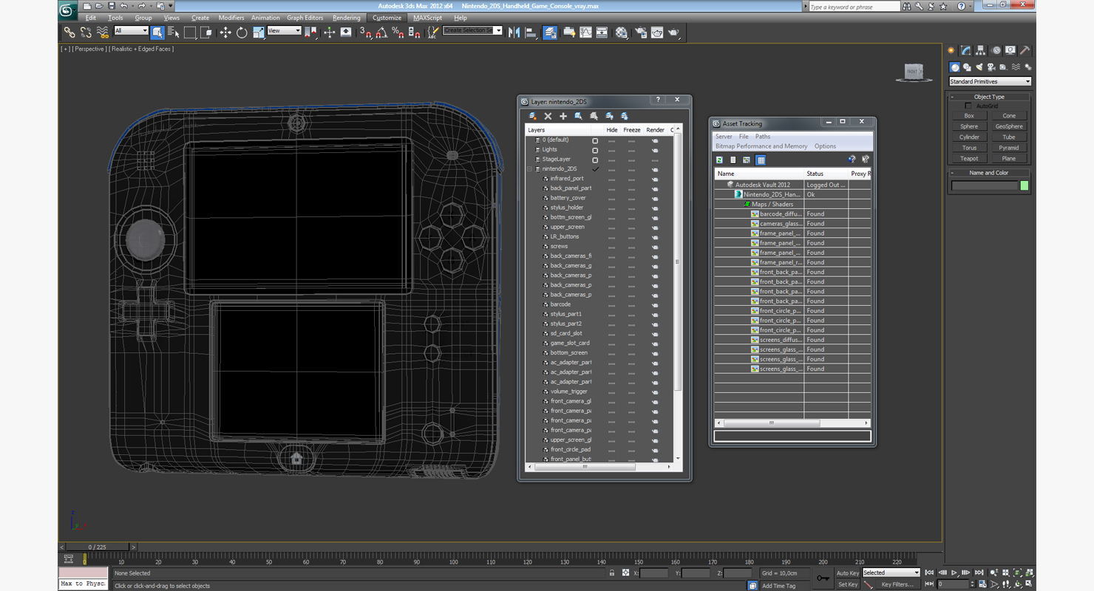Open Render Setup dialog
This screenshot has width=1094, height=591.
point(640,33)
